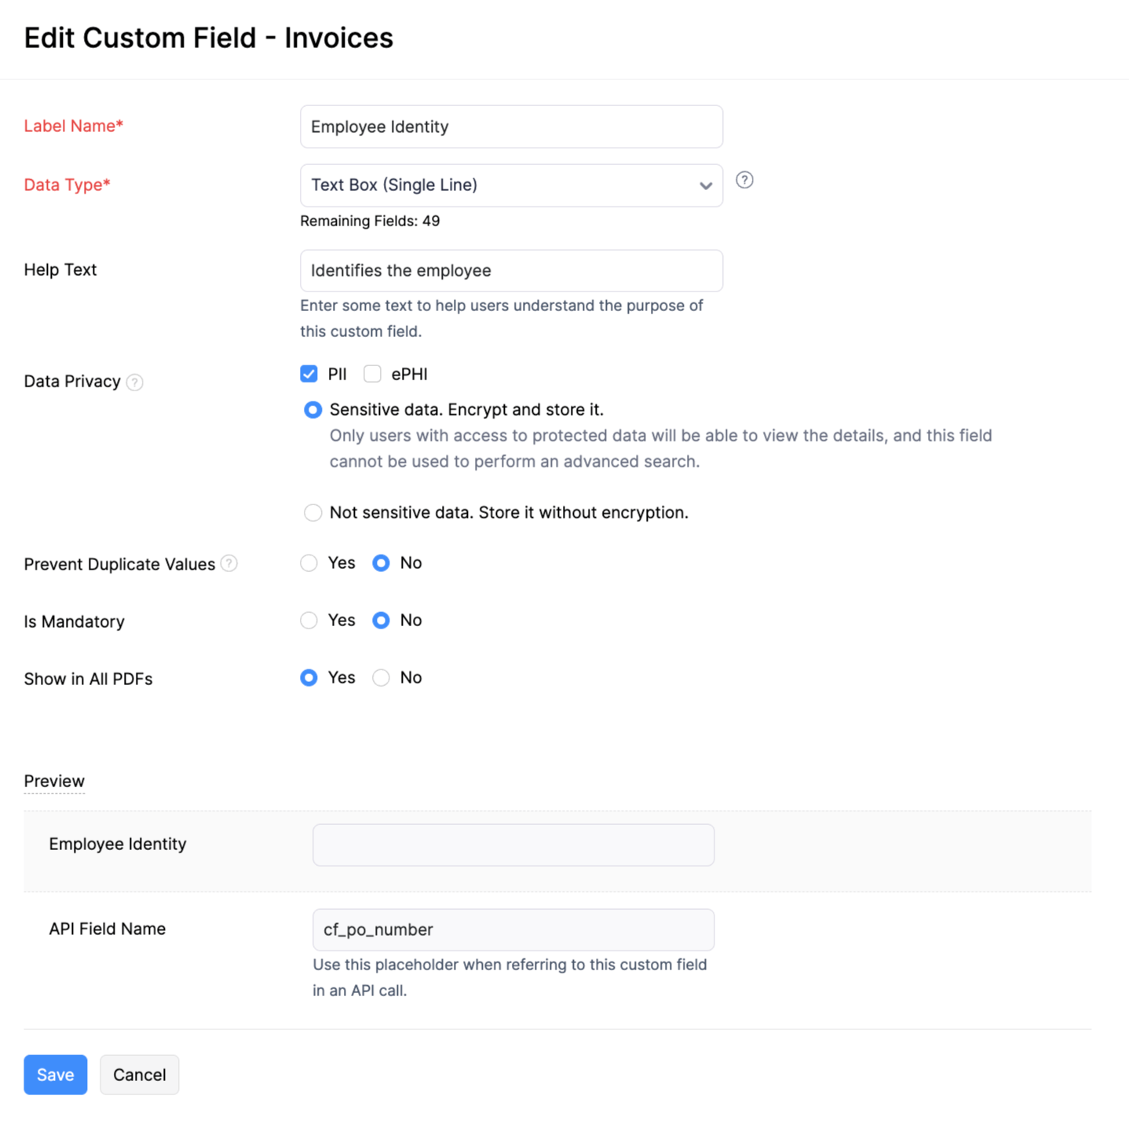The image size is (1129, 1125).
Task: Set Is Mandatory to Yes
Action: 309,621
